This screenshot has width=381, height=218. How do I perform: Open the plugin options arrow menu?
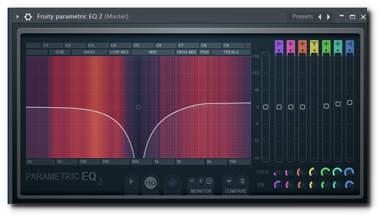pyautogui.click(x=17, y=17)
